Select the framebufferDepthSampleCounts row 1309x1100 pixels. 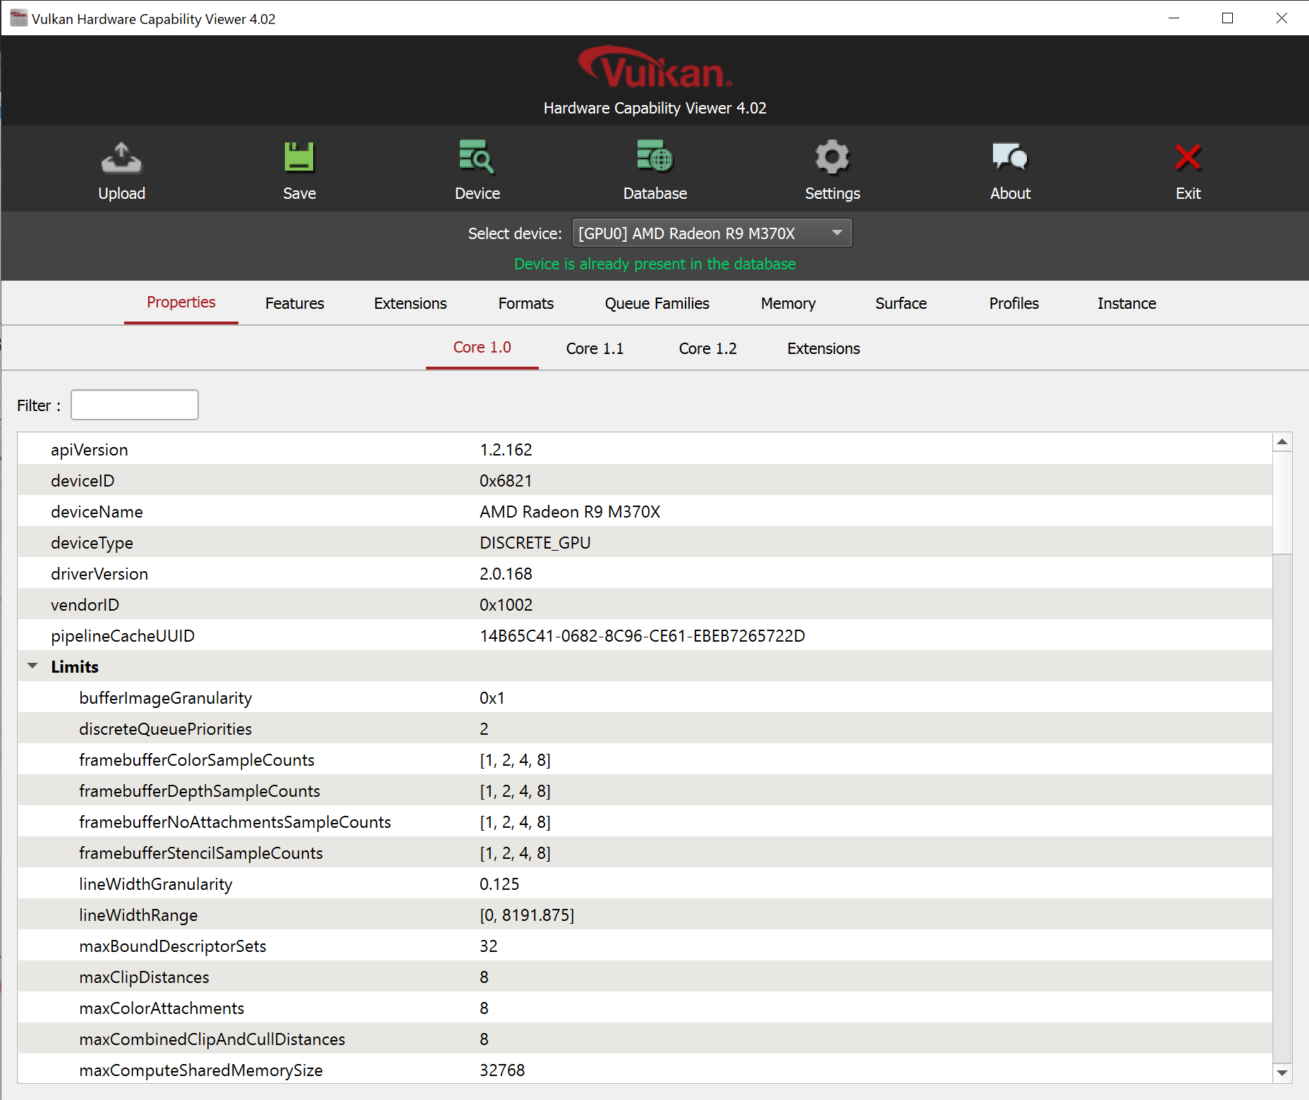[645, 790]
